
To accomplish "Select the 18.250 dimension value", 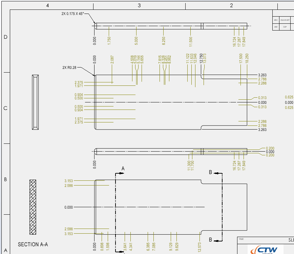I will 247,58.
